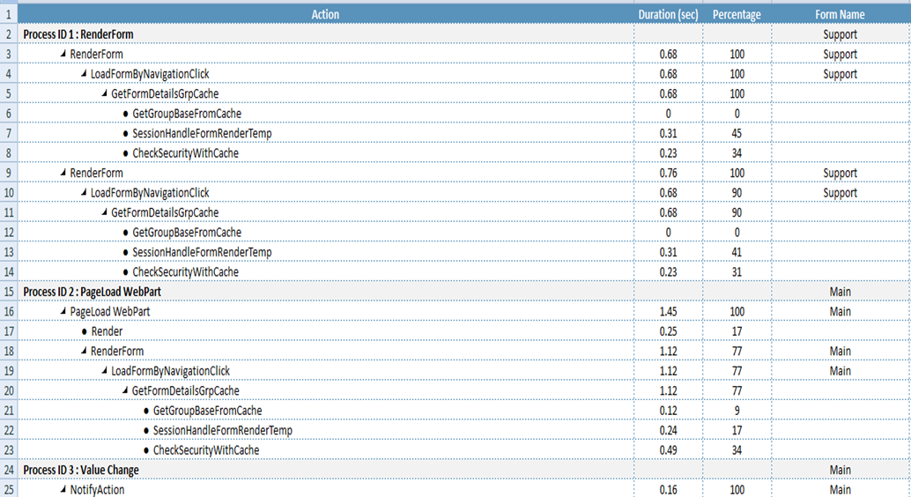911x497 pixels.
Task: Select GetGroupBaseFromCache in row 21
Action: [x=207, y=411]
